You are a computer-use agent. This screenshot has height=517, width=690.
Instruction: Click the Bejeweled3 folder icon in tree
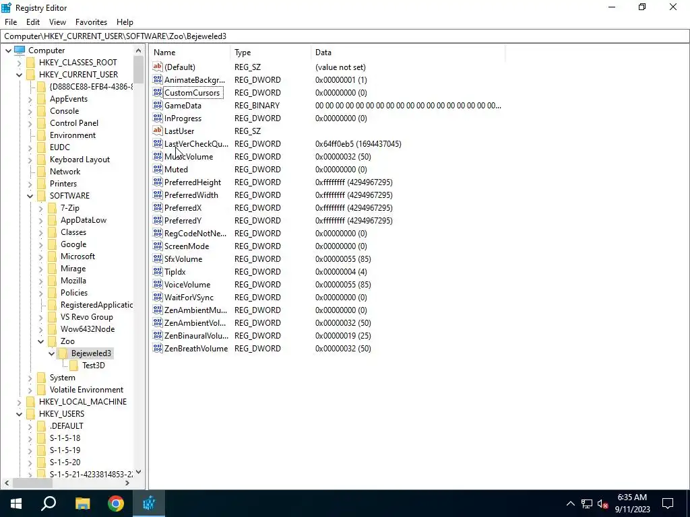(x=63, y=353)
